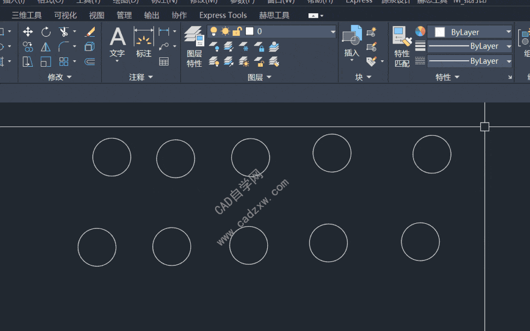
Task: Open the Fillet tool dropdown arrow
Action: pyautogui.click(x=75, y=47)
